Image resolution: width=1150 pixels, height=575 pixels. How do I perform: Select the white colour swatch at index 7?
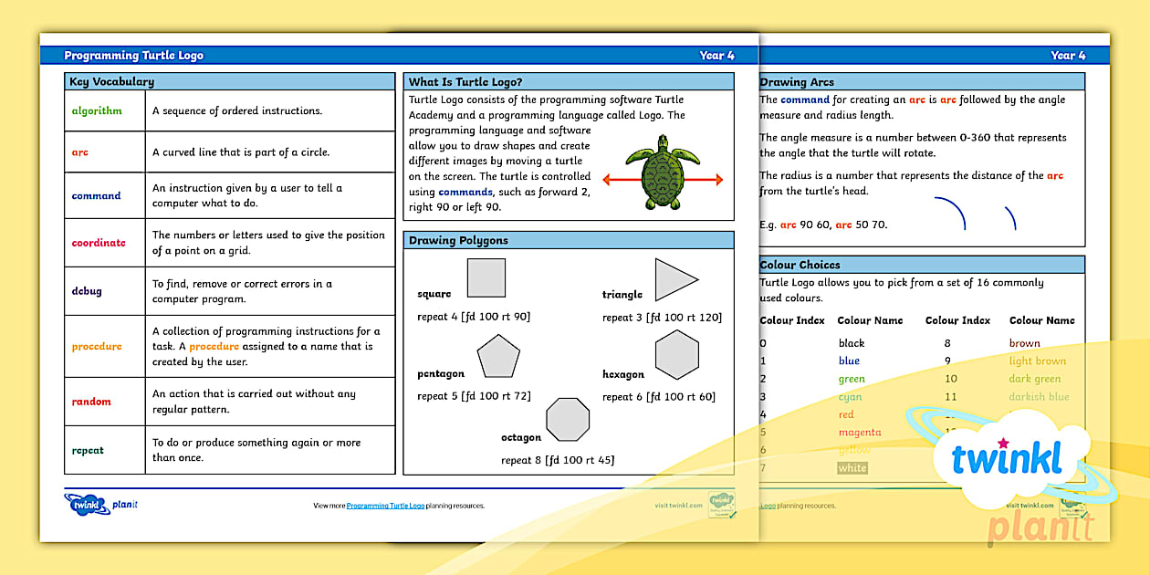852,467
